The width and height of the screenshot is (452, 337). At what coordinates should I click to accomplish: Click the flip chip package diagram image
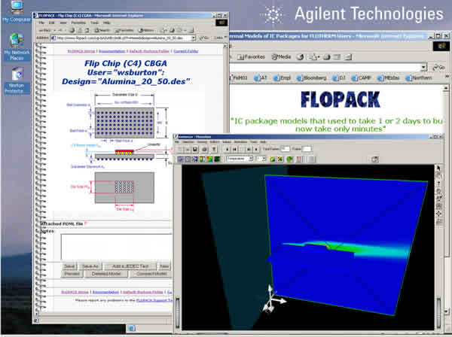[x=121, y=153]
